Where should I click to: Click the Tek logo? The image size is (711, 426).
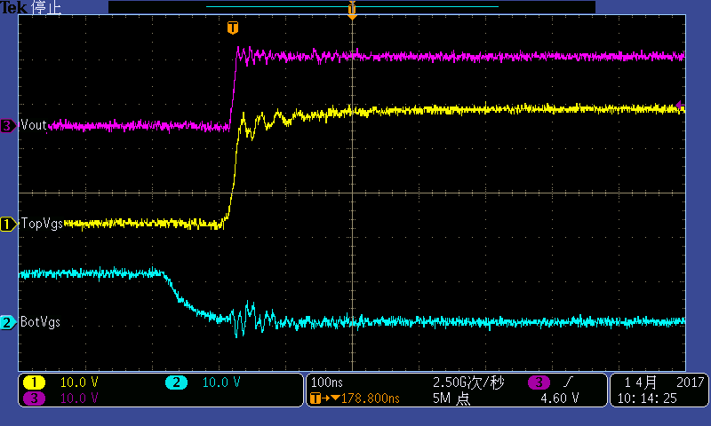coord(14,7)
